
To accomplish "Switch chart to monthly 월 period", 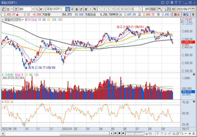I will click(x=77, y=9).
